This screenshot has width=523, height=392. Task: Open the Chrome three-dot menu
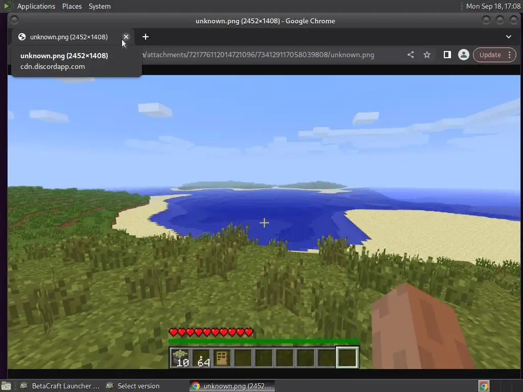(509, 55)
